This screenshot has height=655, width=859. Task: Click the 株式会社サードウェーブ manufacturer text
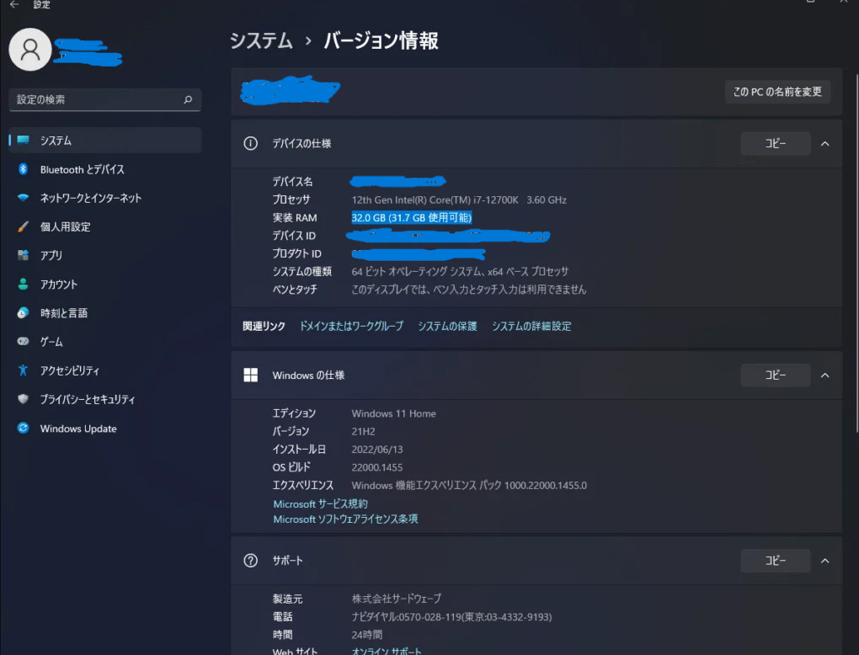coord(396,599)
